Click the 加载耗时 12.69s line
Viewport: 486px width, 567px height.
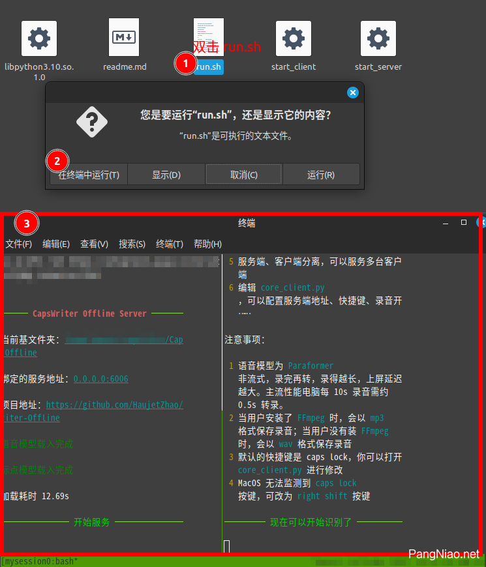pos(36,496)
